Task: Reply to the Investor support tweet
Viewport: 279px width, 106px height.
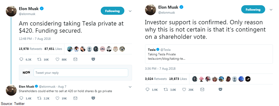Action: point(148,90)
